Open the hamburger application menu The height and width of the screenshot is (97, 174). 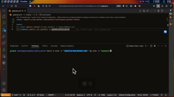coord(4,11)
